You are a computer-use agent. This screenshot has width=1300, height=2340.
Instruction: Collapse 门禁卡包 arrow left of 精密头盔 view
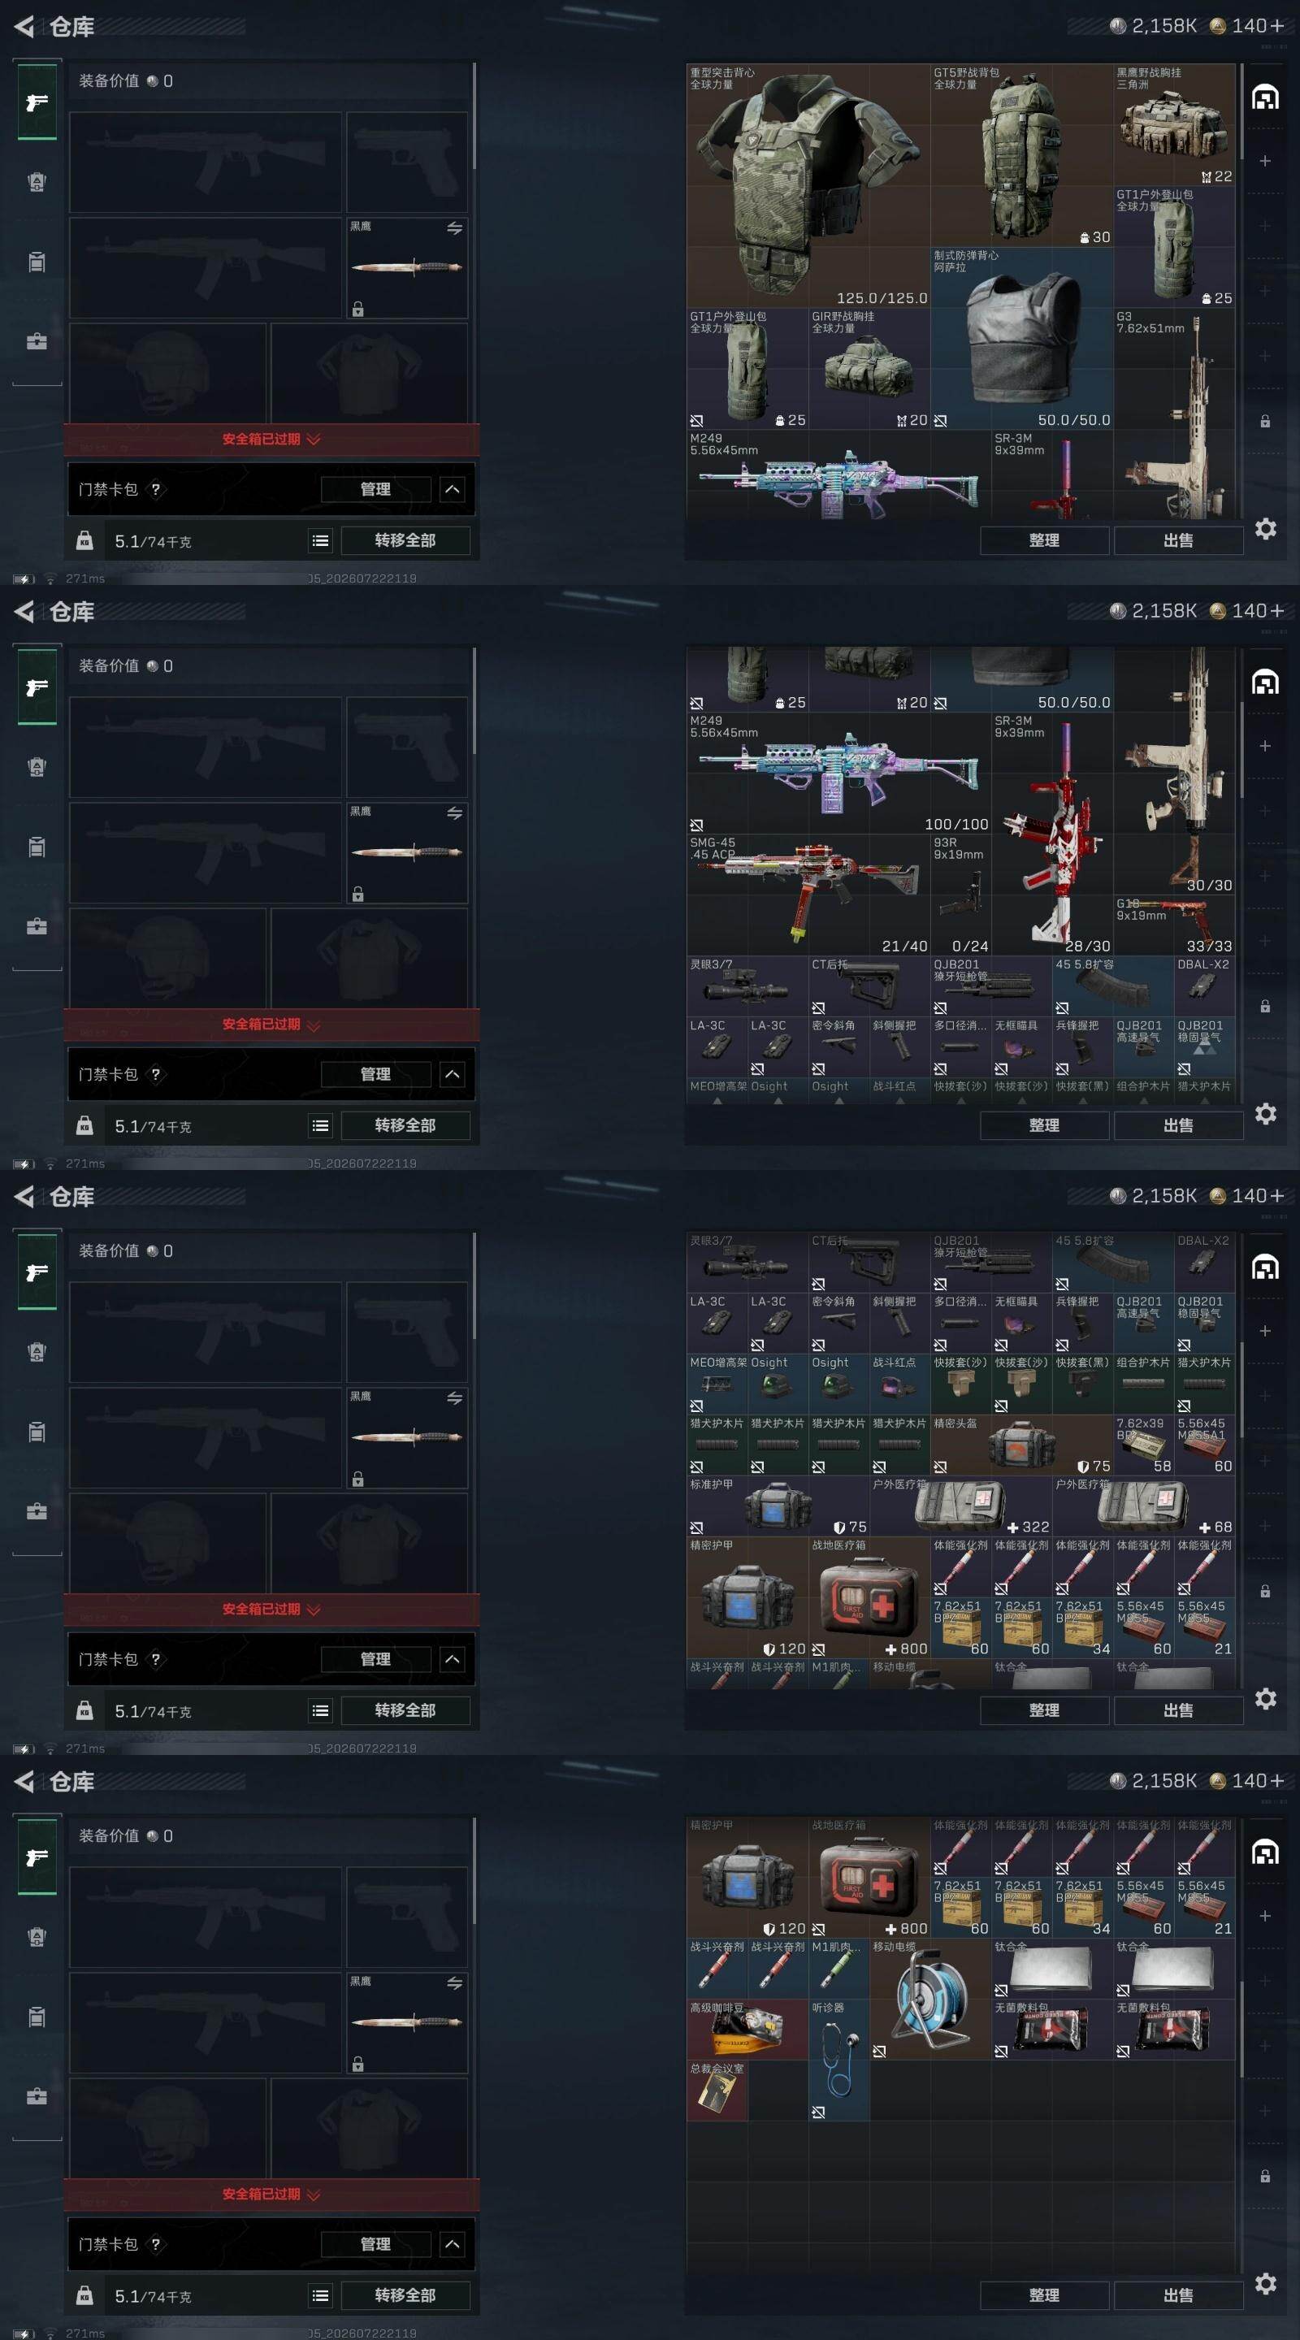(453, 1660)
